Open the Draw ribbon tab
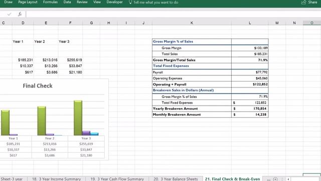 (x=9, y=2)
